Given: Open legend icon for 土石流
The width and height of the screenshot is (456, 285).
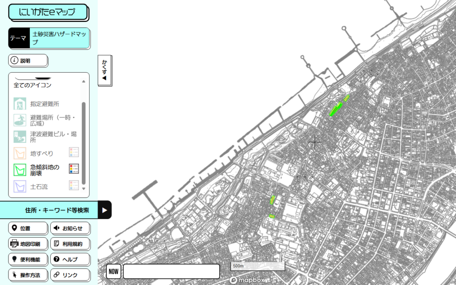Looking at the screenshot, I should [x=73, y=185].
